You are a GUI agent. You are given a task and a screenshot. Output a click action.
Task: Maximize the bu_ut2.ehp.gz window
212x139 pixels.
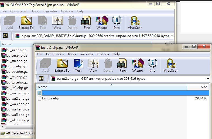[x=194, y=47]
